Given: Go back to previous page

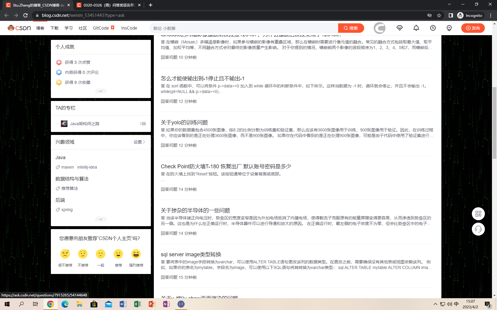Looking at the screenshot, I should coord(7,15).
